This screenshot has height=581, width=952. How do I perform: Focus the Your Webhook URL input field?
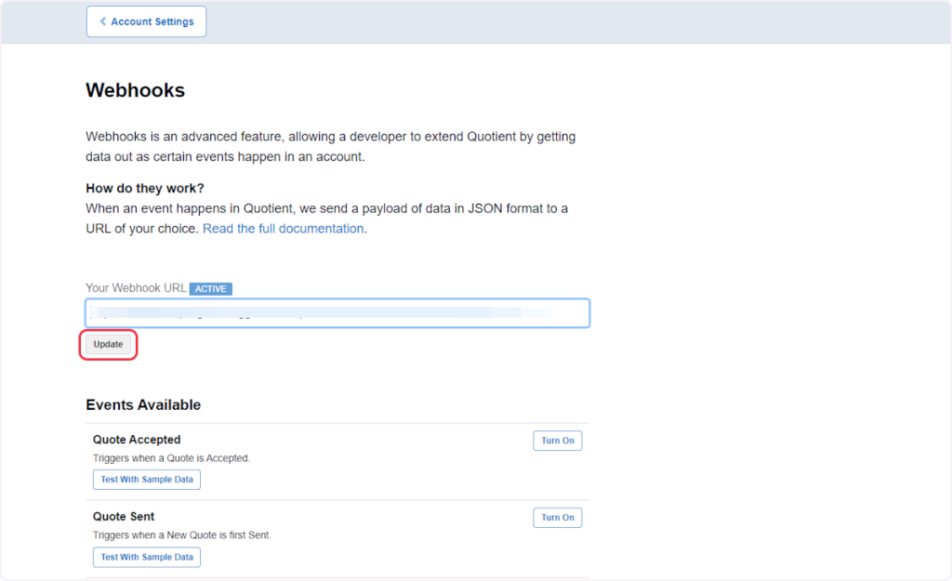[x=337, y=313]
